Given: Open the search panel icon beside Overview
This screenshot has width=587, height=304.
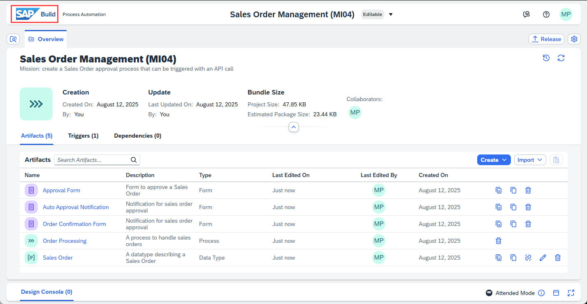Looking at the screenshot, I should coord(13,39).
